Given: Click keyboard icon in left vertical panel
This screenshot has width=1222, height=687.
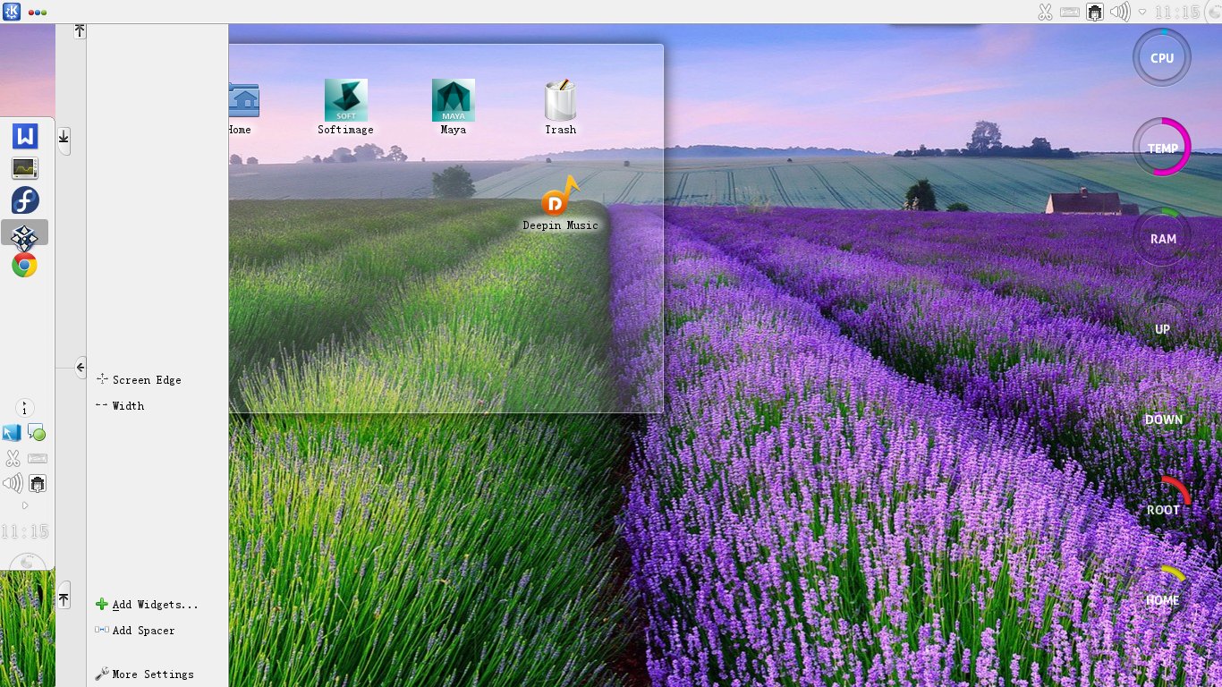Looking at the screenshot, I should (37, 458).
